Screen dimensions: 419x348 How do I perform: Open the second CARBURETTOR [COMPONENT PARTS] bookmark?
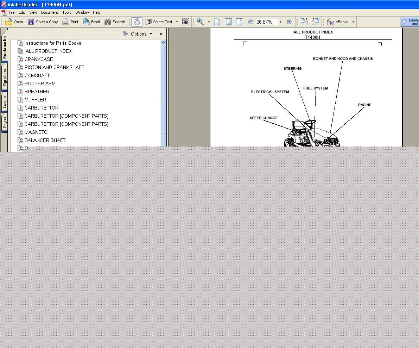point(66,124)
